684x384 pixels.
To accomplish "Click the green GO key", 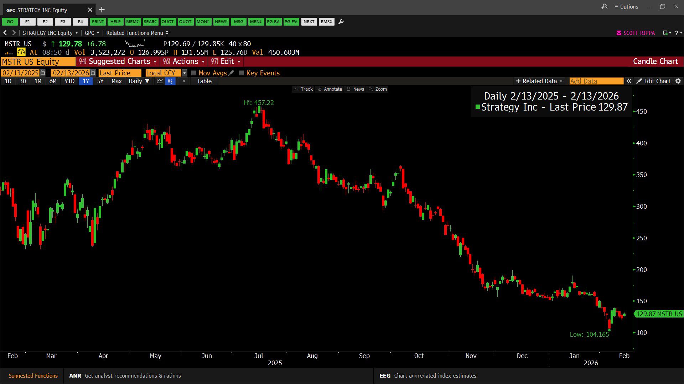I will coord(10,22).
